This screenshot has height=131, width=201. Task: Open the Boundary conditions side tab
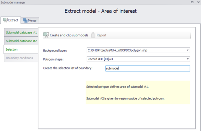[x=21, y=58]
